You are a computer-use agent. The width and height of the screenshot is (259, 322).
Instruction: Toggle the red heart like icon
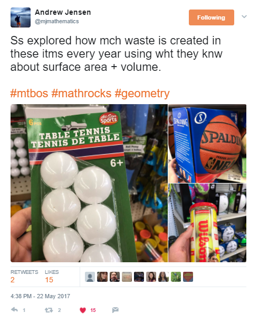tap(83, 310)
